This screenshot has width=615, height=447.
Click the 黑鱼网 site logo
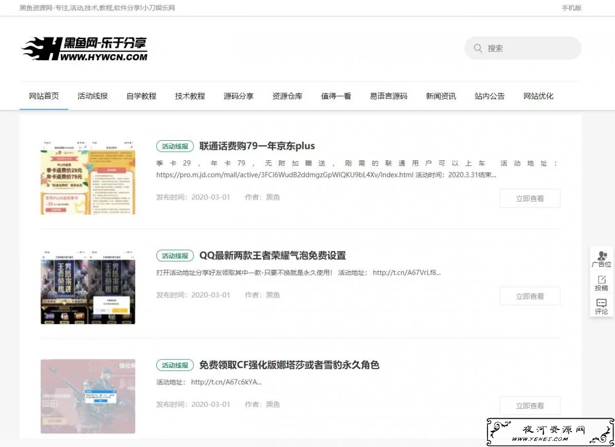pos(85,48)
